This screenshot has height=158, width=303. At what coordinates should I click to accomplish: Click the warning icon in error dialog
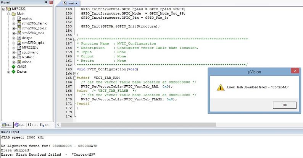point(221,87)
